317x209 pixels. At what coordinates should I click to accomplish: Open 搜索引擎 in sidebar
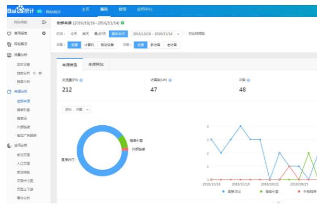pos(23,110)
